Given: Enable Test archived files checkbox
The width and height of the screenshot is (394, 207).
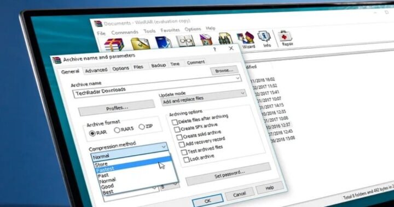Looking at the screenshot, I should pyautogui.click(x=184, y=152).
